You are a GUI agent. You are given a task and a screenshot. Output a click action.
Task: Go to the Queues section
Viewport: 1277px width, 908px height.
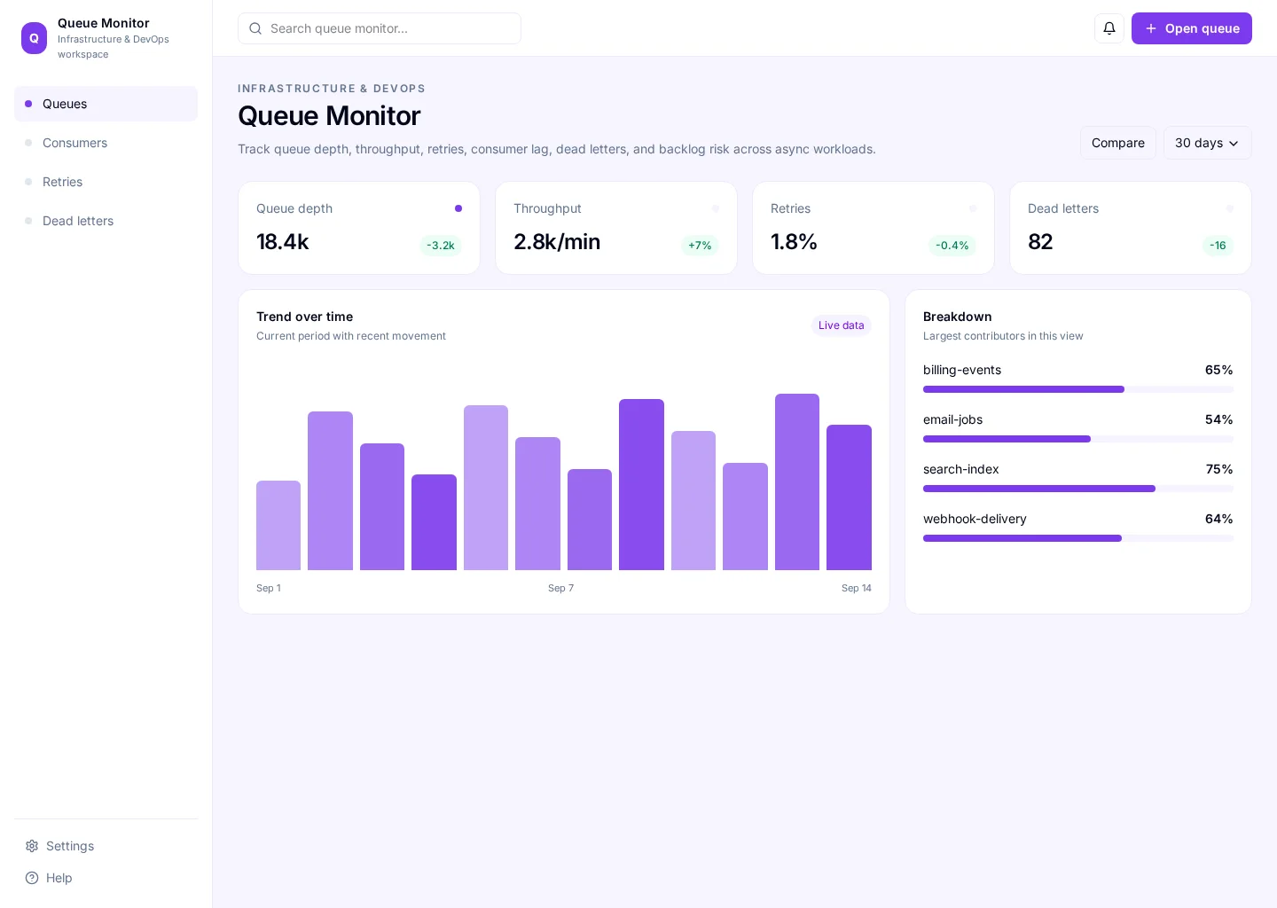[106, 104]
